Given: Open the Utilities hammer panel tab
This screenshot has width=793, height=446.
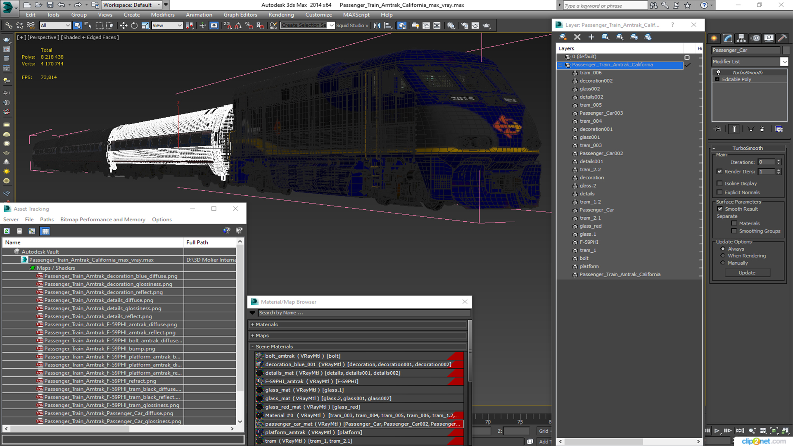Looking at the screenshot, I should pyautogui.click(x=782, y=38).
